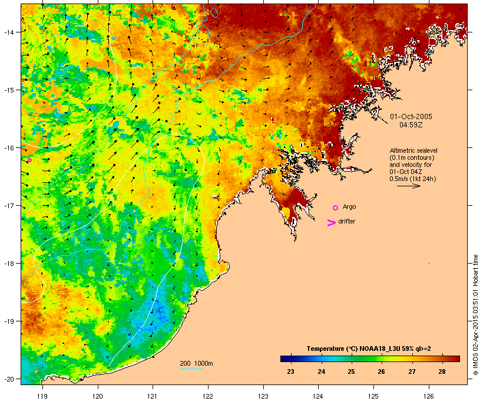Click the cyan 200 1000m isobath legend line
The width and height of the screenshot is (483, 401).
coord(191,369)
